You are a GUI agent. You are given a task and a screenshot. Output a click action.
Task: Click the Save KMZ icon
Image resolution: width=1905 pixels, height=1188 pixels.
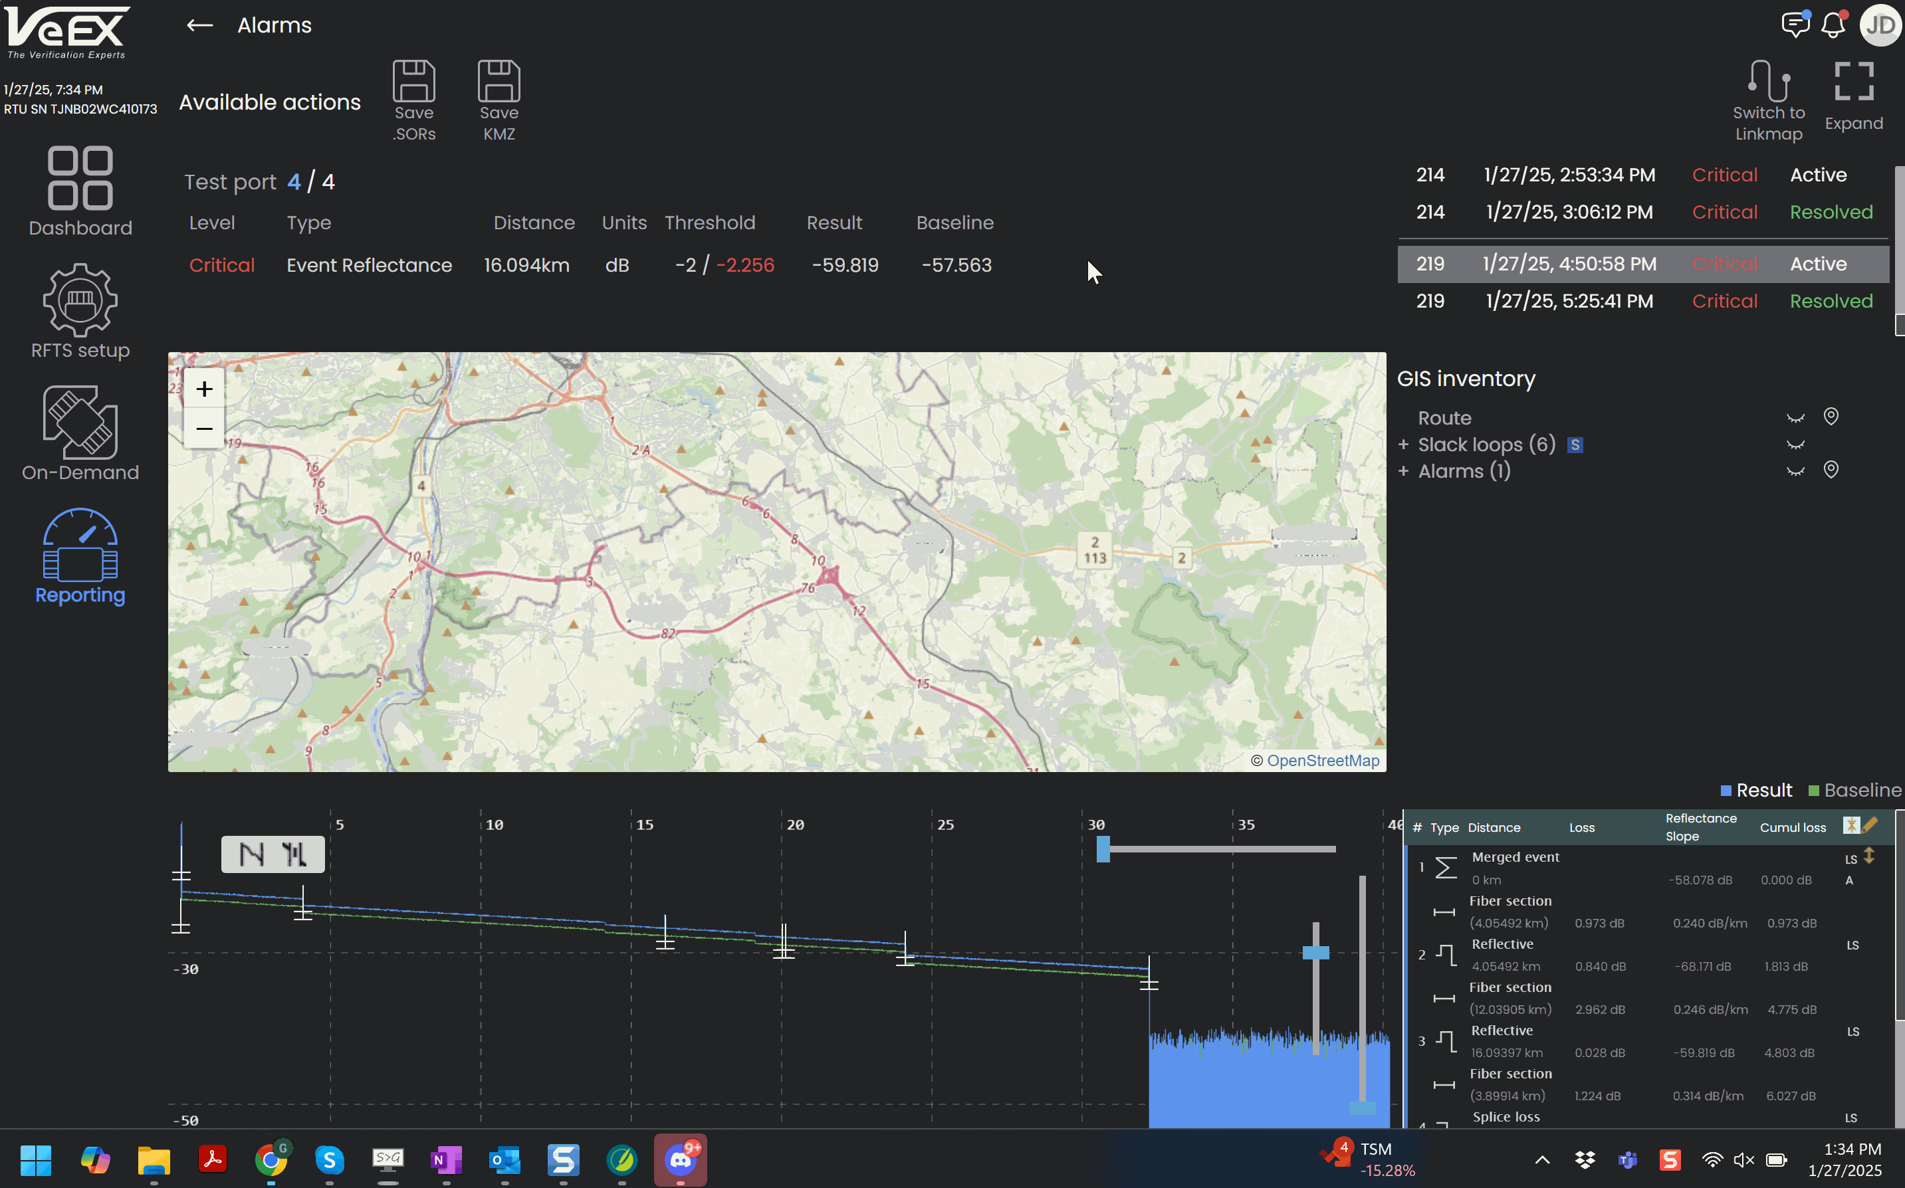(x=499, y=82)
